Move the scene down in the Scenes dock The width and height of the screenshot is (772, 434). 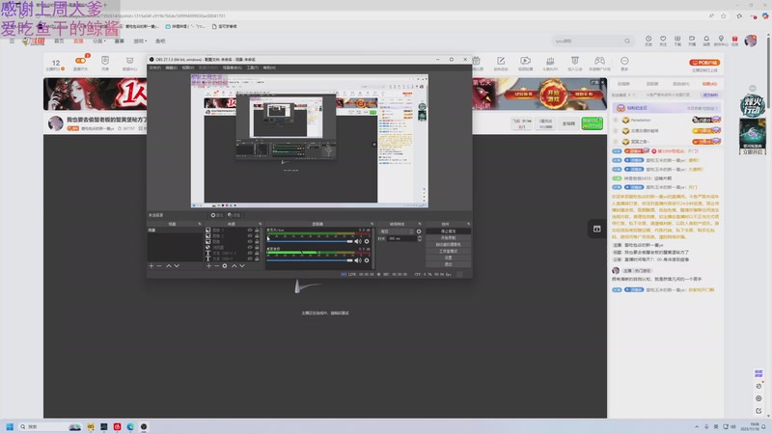pos(177,266)
